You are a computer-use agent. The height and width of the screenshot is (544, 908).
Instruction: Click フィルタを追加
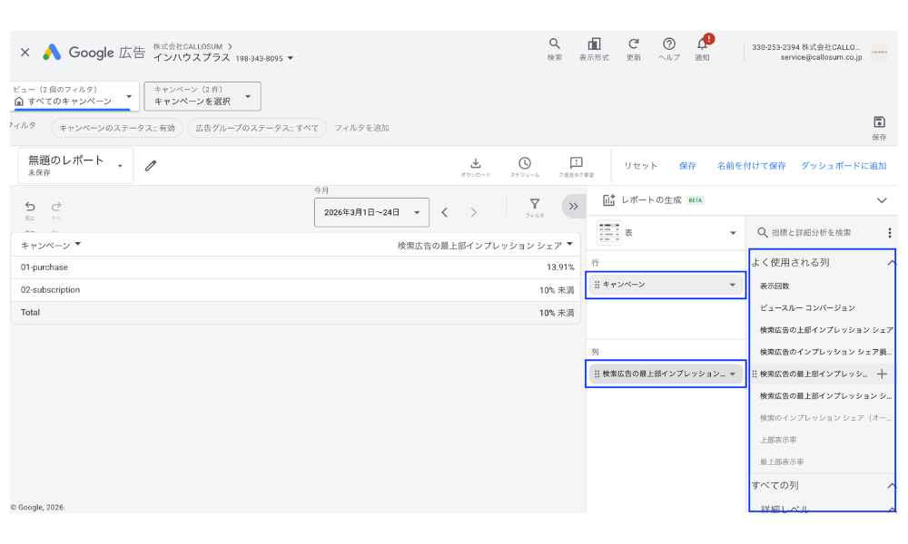(x=361, y=128)
